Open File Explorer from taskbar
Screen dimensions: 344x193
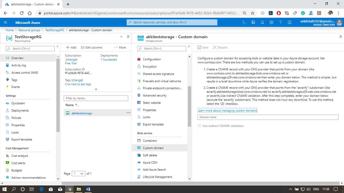point(79,189)
